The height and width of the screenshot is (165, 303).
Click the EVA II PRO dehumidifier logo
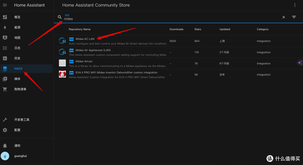click(x=62, y=74)
